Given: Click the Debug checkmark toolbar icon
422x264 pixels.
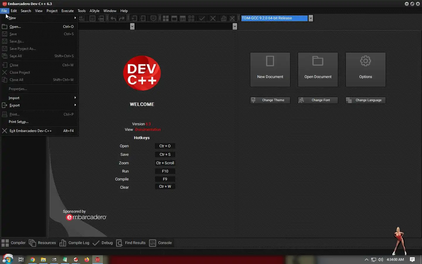Looking at the screenshot, I should [202, 18].
